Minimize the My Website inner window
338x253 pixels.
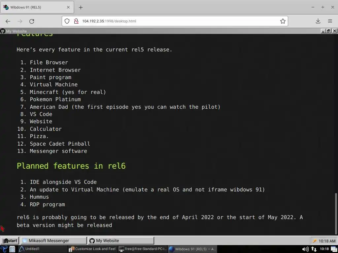tap(323, 31)
